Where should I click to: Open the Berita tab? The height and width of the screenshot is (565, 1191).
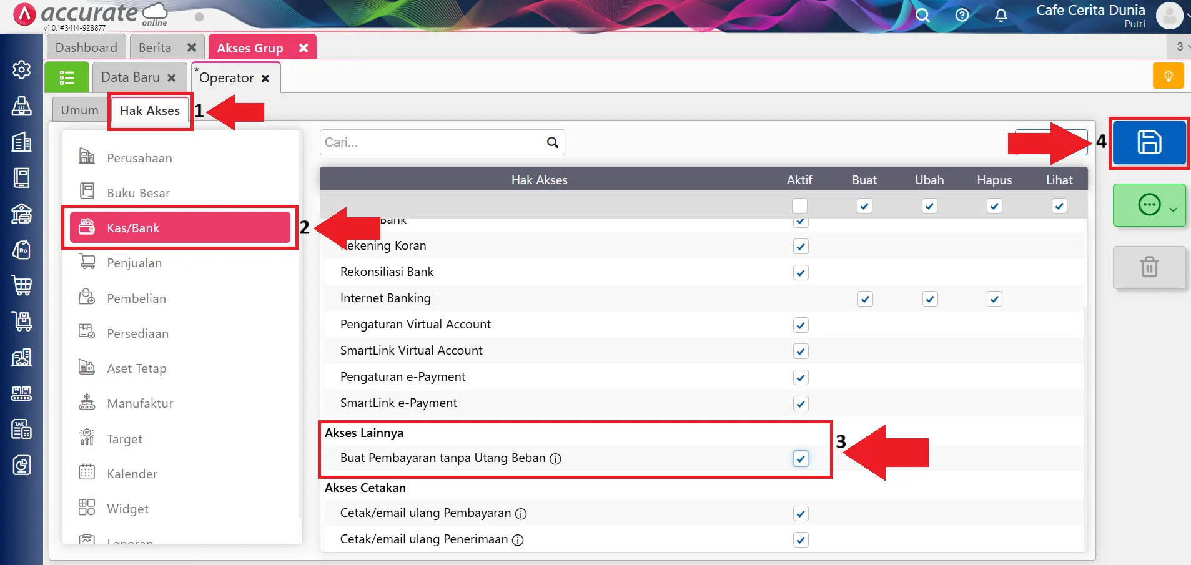coord(154,46)
